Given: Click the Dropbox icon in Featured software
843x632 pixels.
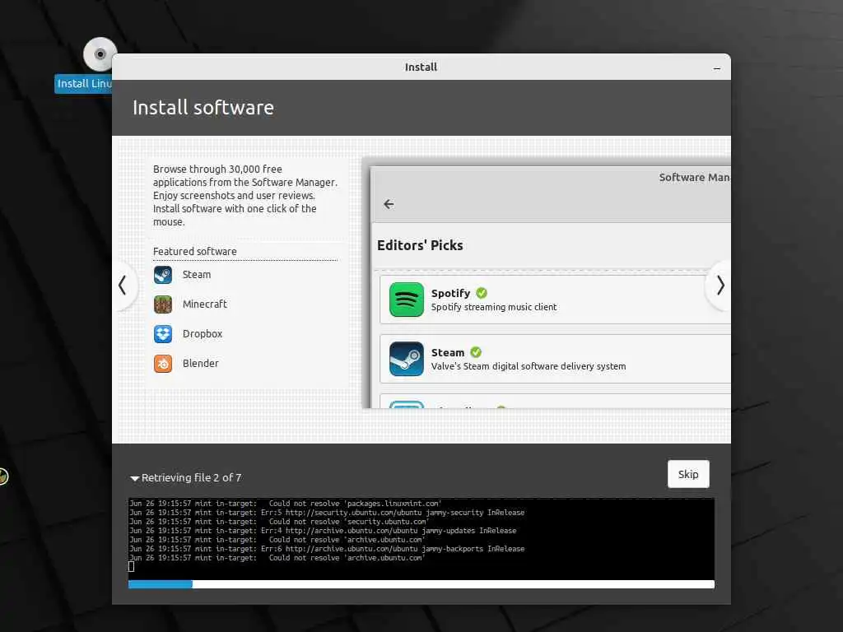Looking at the screenshot, I should click(163, 334).
